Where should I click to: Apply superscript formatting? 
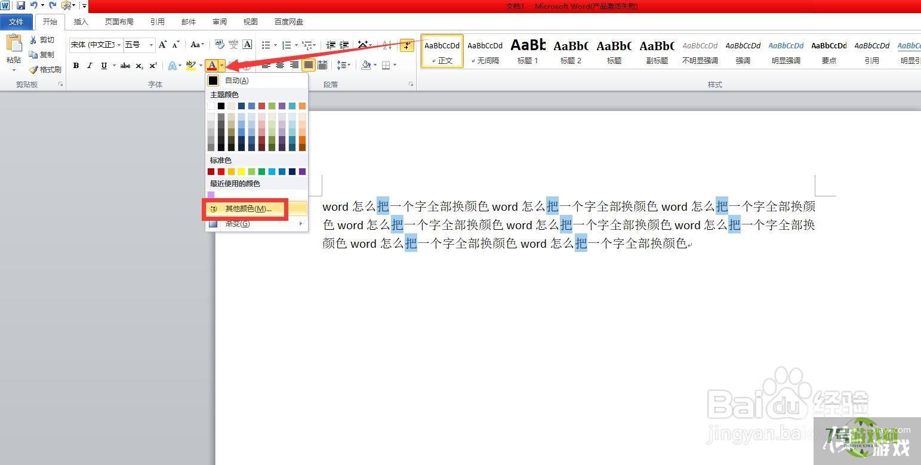(153, 66)
